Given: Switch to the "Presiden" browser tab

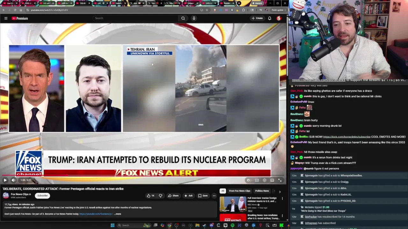Looking at the screenshot, I should click(x=227, y=3).
